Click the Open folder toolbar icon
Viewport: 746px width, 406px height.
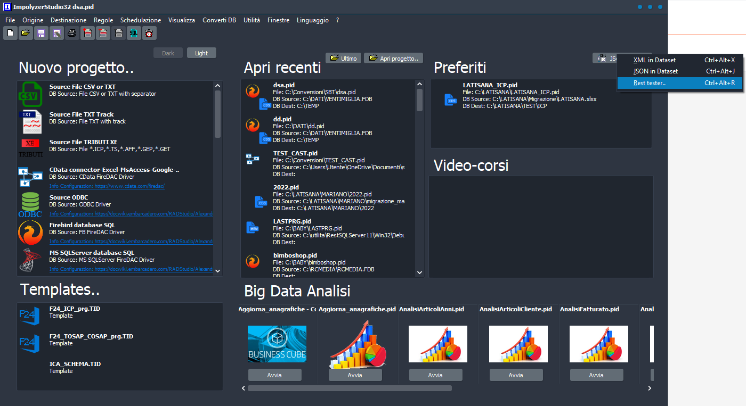point(26,33)
